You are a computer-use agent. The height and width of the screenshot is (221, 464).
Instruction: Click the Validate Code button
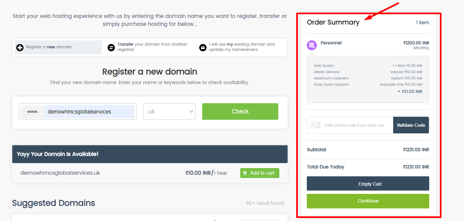(411, 125)
